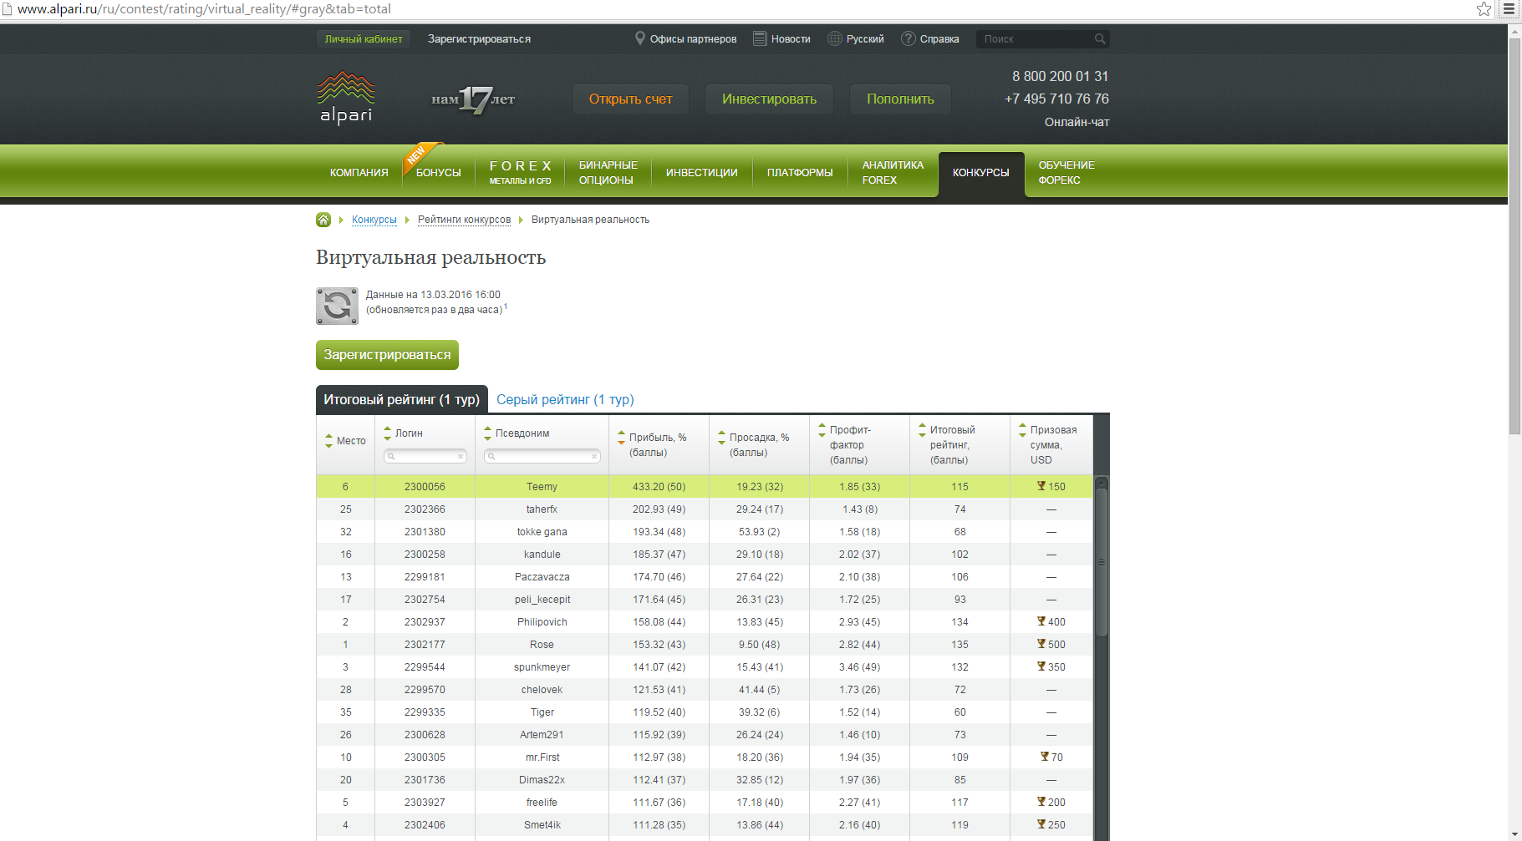Click the news icon in top bar
The image size is (1522, 841).
click(x=760, y=38)
